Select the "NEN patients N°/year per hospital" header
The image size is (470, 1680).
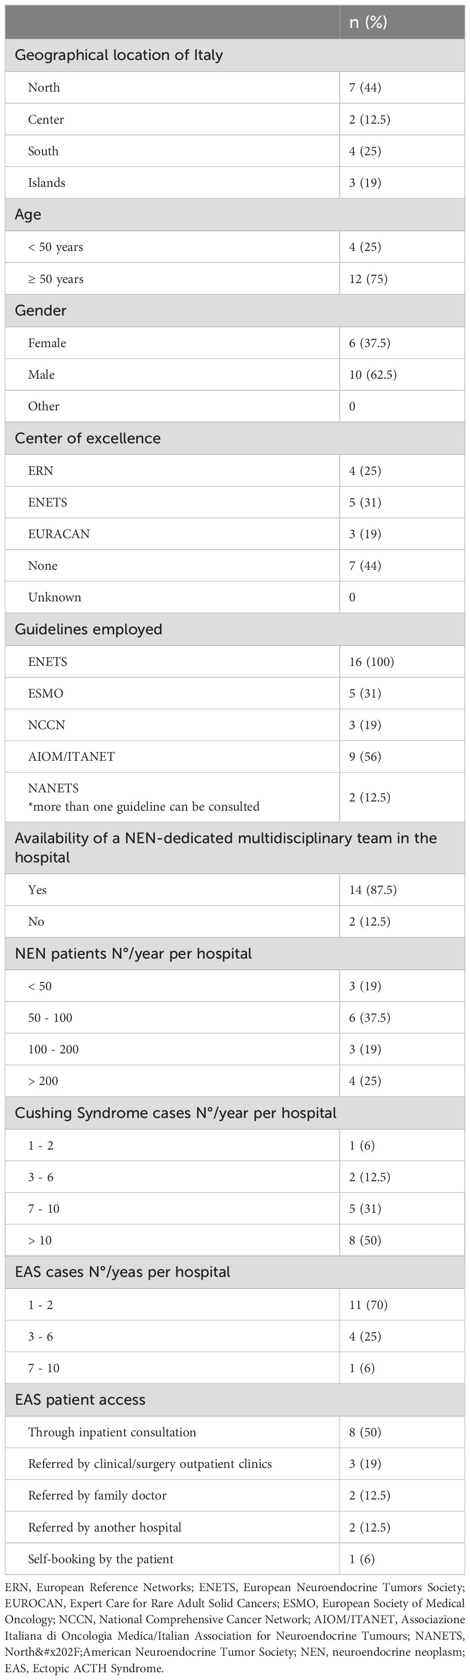133,954
